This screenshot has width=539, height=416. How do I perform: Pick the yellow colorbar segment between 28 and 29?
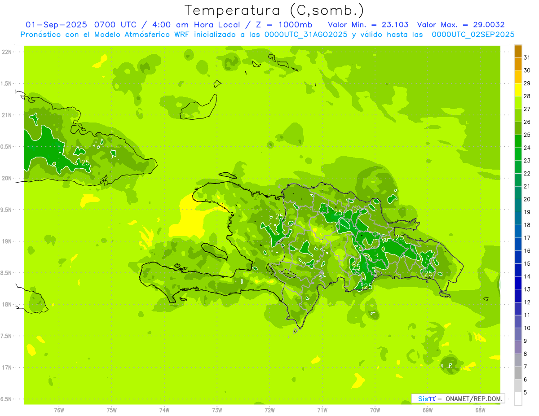point(518,90)
